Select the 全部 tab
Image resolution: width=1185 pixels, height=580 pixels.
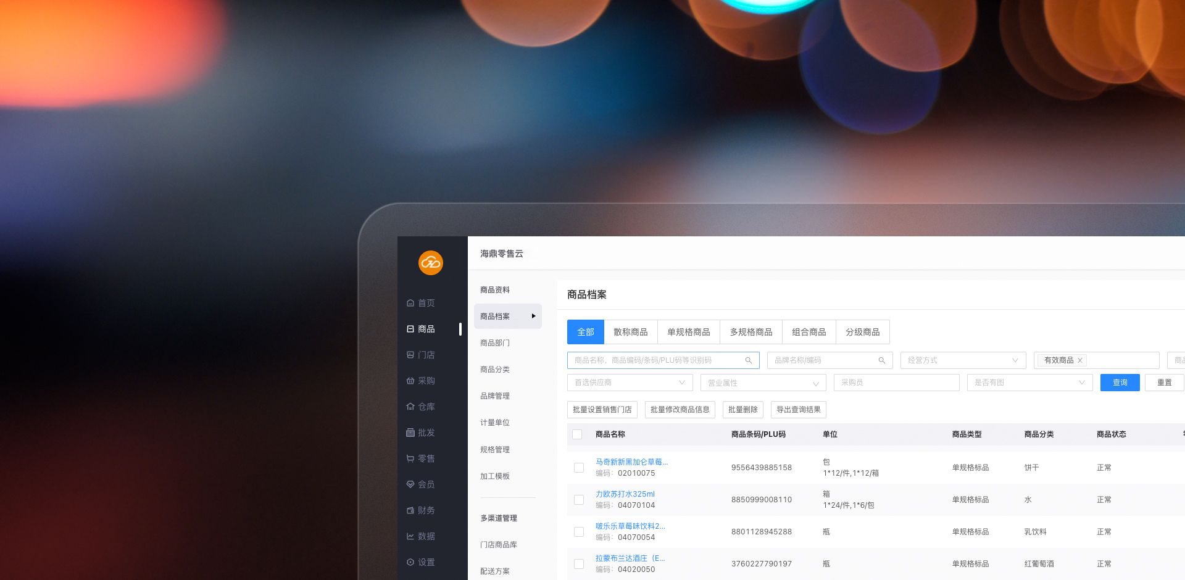pyautogui.click(x=586, y=332)
